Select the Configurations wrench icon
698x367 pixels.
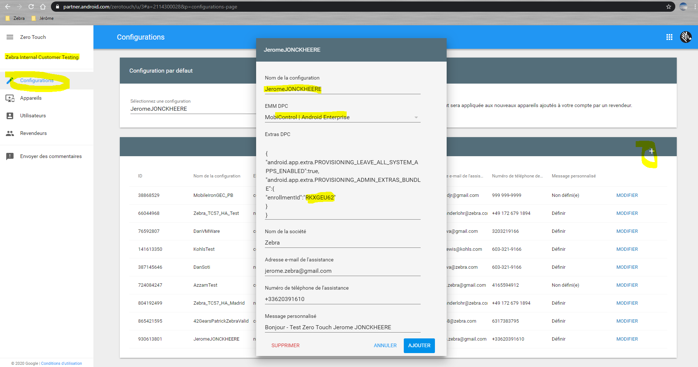pos(10,80)
